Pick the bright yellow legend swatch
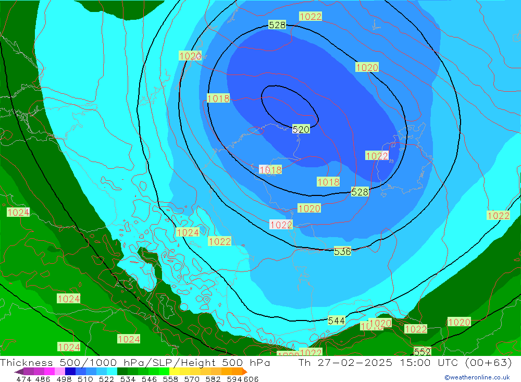Viewport: 521px width, 382px height. (x=175, y=372)
